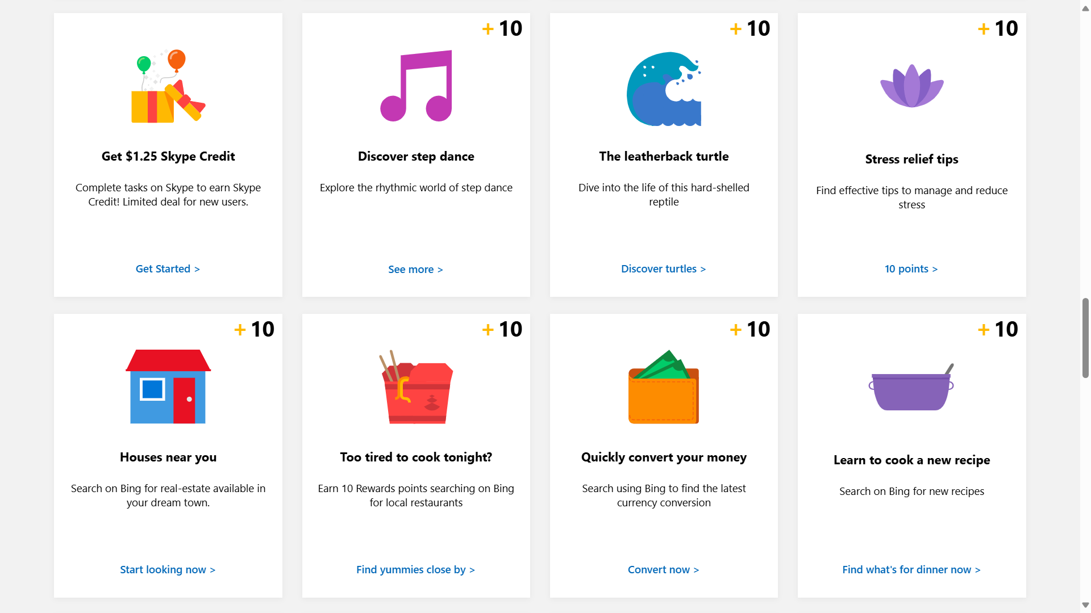Click the lotus flower icon for stress relief
Screen dimensions: 1091x613
[x=911, y=86]
